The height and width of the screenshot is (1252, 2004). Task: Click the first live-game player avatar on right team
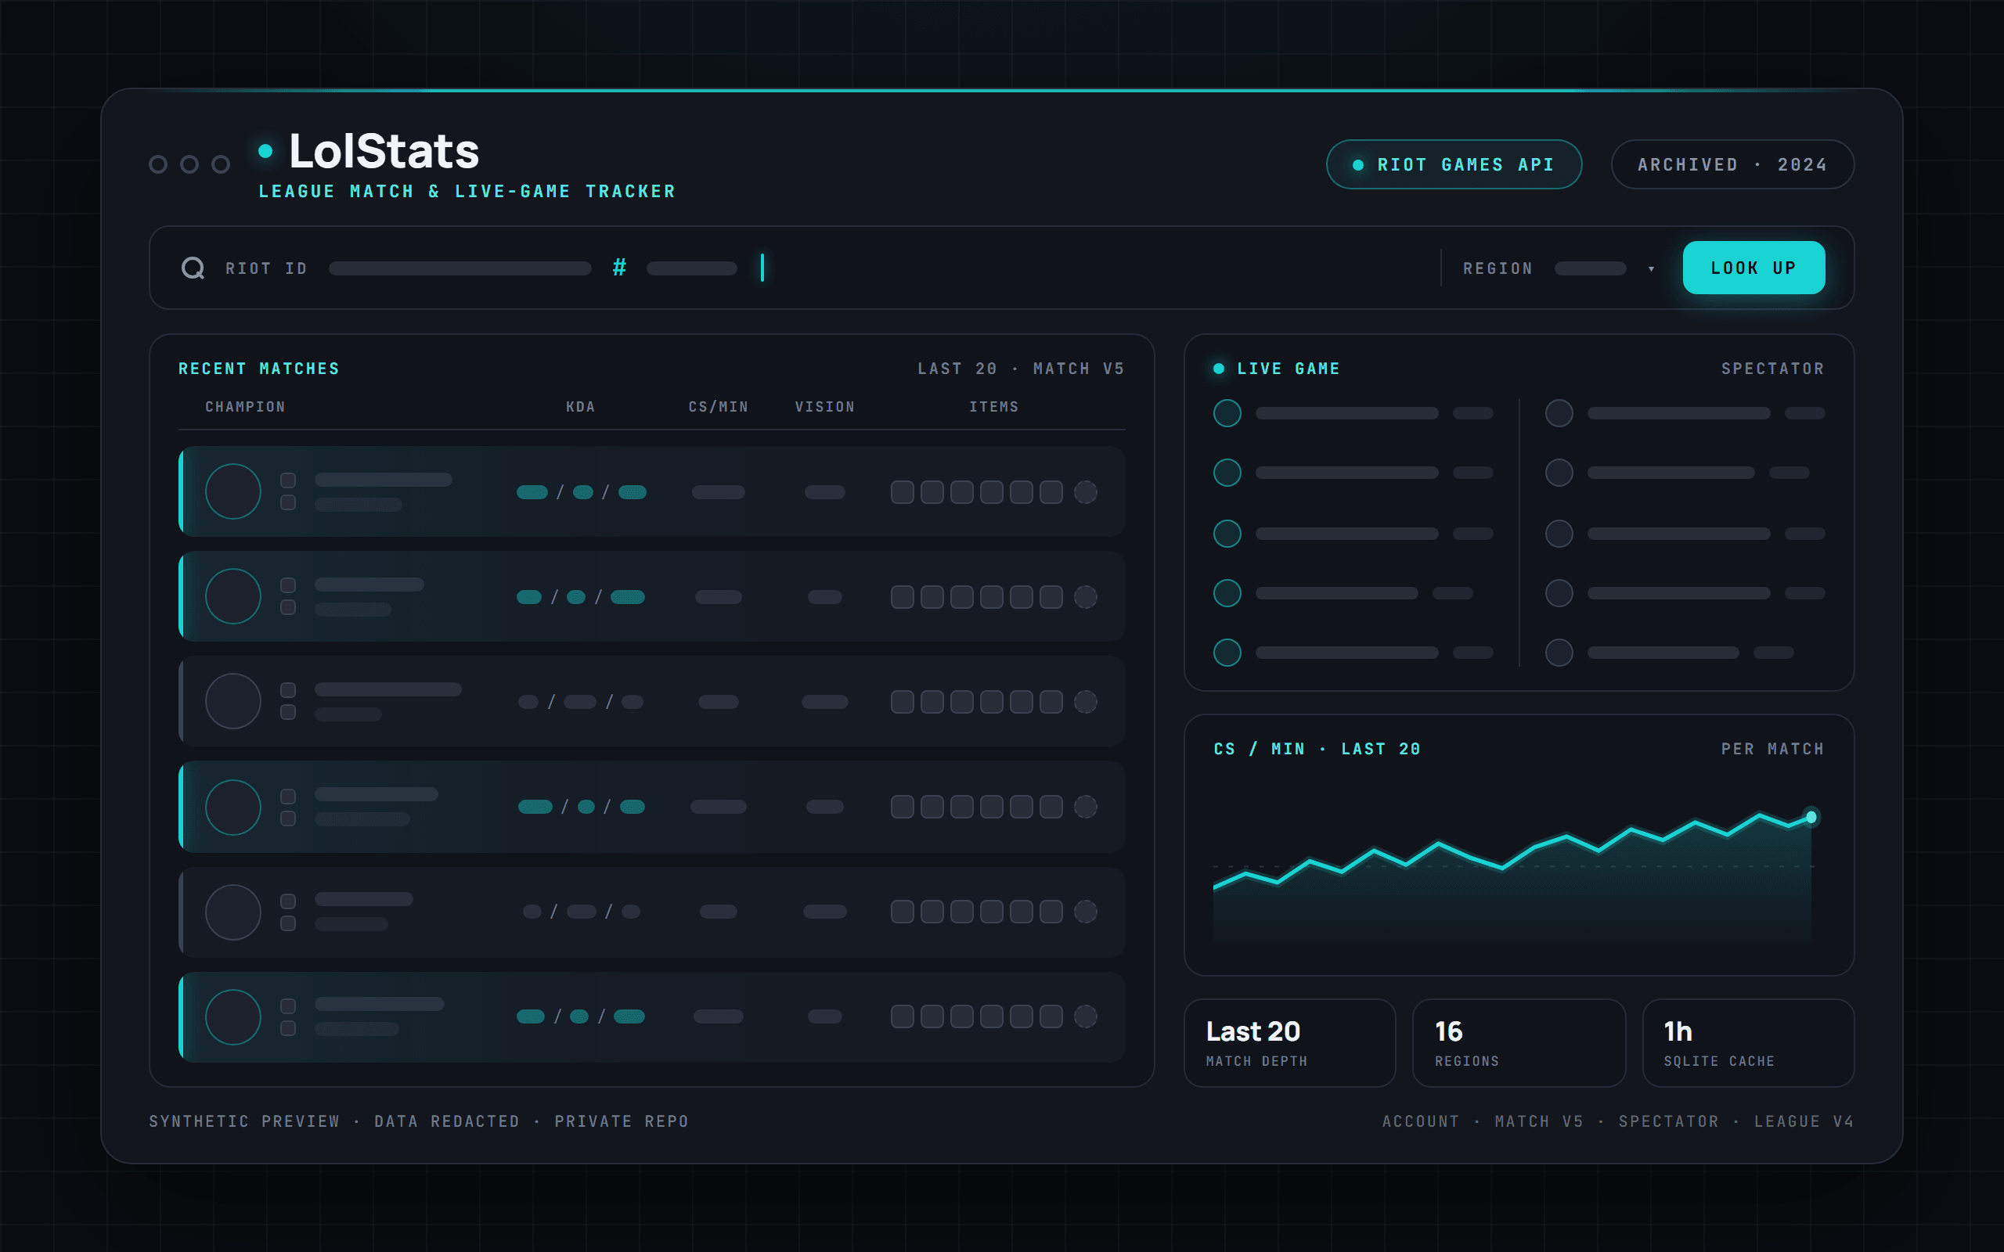click(x=1559, y=413)
